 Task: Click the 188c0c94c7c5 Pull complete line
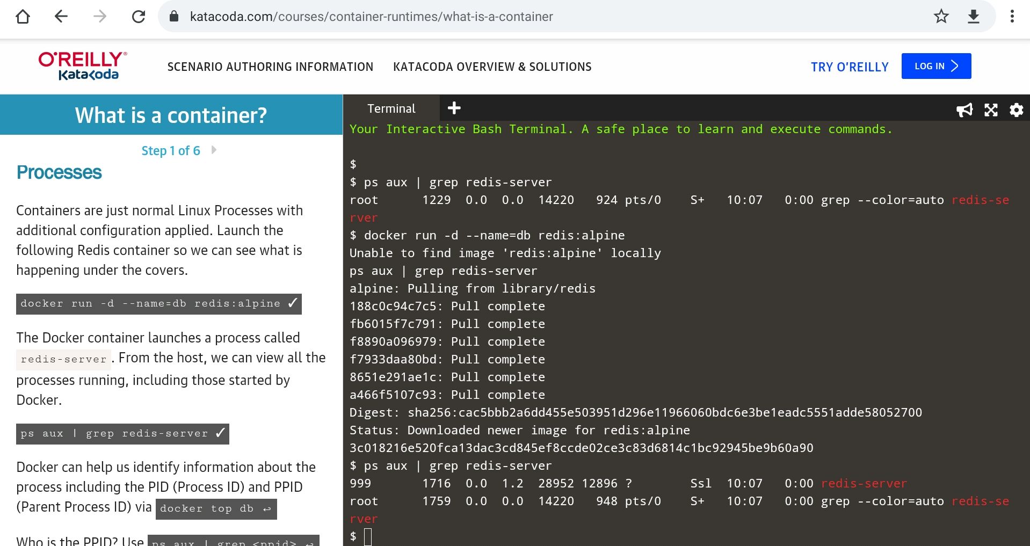447,306
